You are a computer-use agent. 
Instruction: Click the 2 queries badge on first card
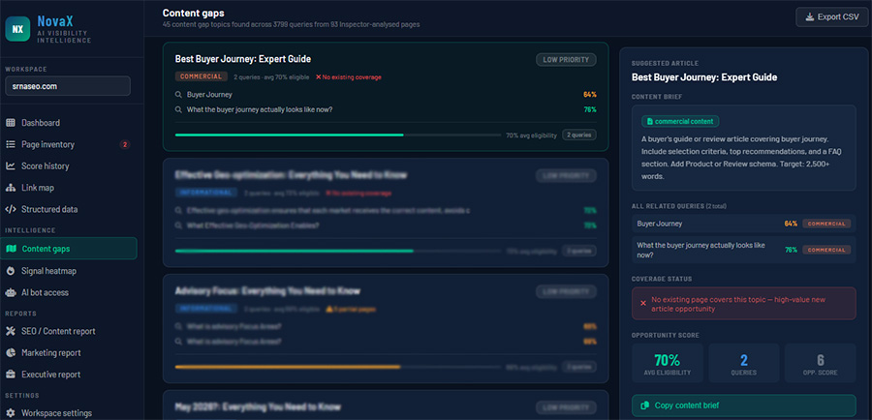click(579, 135)
